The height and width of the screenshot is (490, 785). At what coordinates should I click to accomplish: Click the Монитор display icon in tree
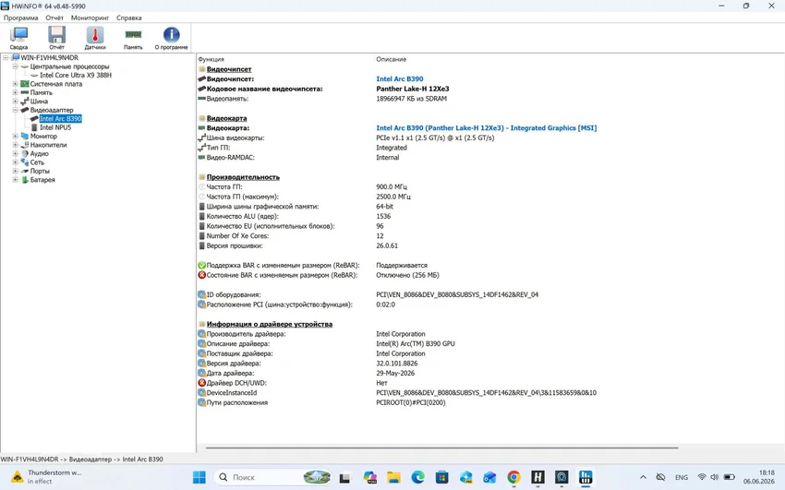tap(25, 136)
